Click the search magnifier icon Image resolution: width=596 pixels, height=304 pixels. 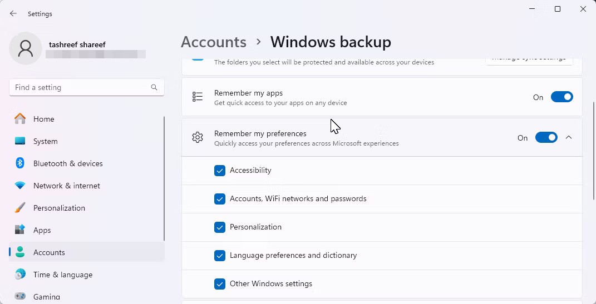(x=154, y=87)
